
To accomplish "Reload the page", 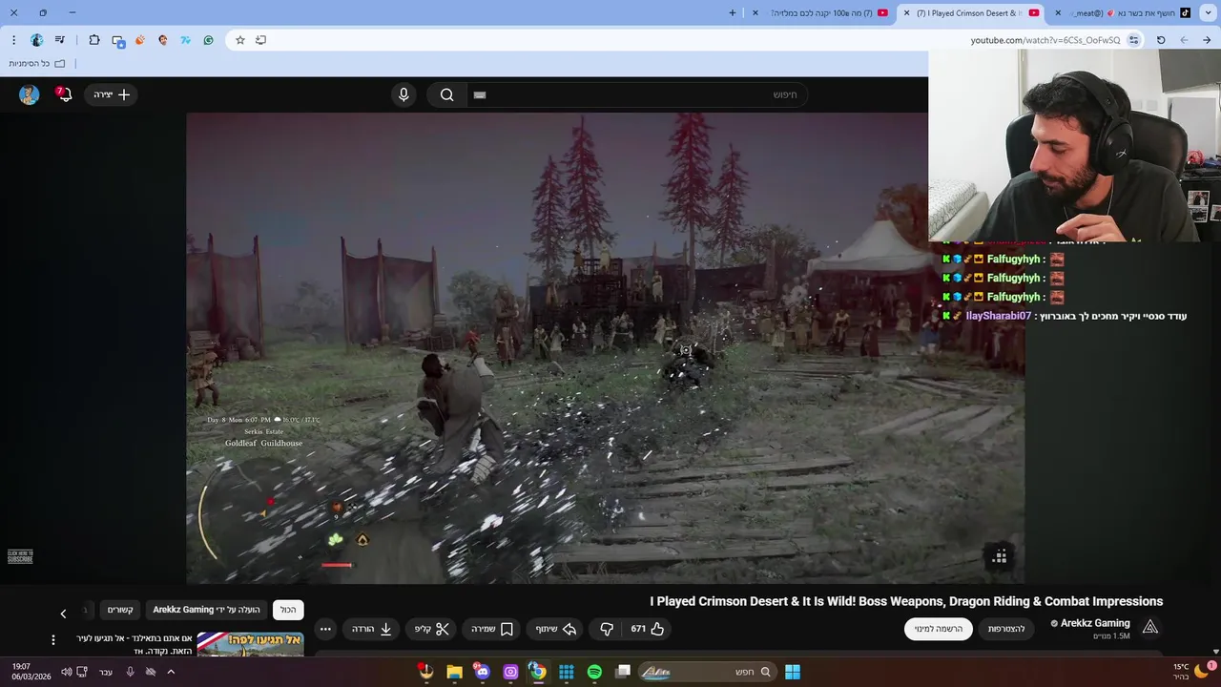I will (1161, 40).
